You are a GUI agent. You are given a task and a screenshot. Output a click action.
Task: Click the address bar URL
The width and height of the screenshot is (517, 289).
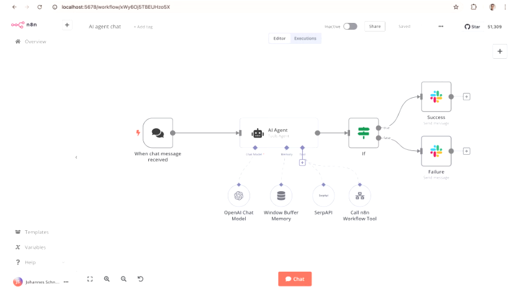point(115,7)
